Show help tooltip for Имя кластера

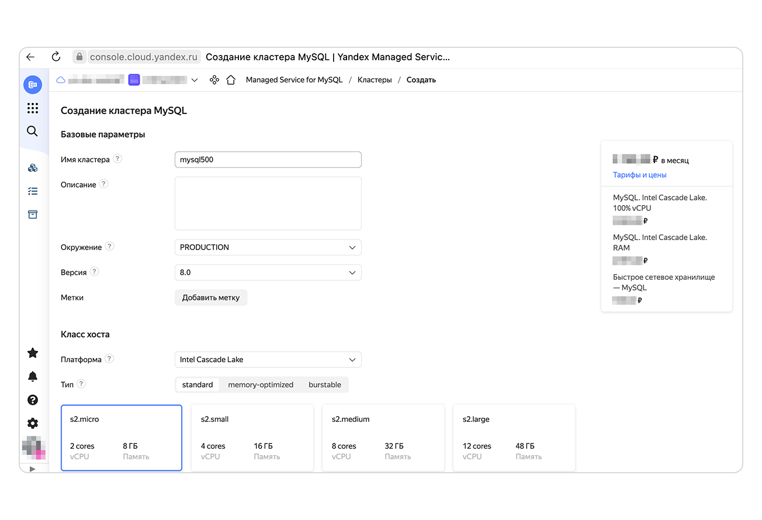[117, 159]
